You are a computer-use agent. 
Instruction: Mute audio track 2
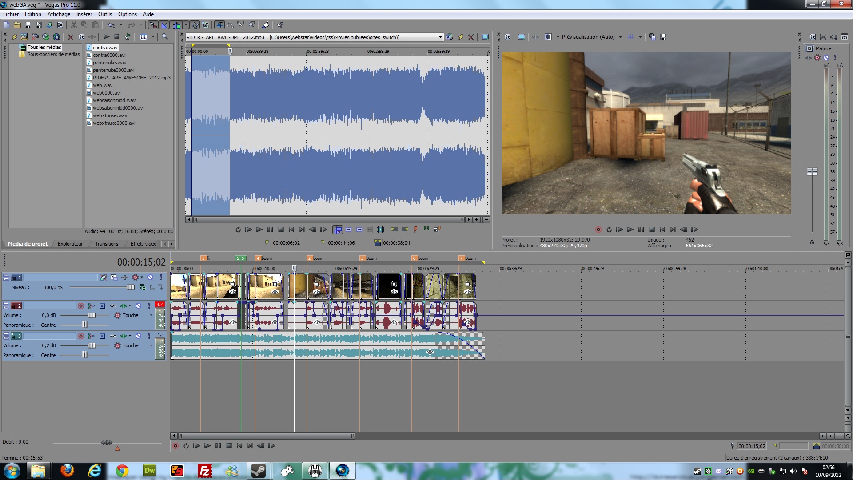point(138,306)
